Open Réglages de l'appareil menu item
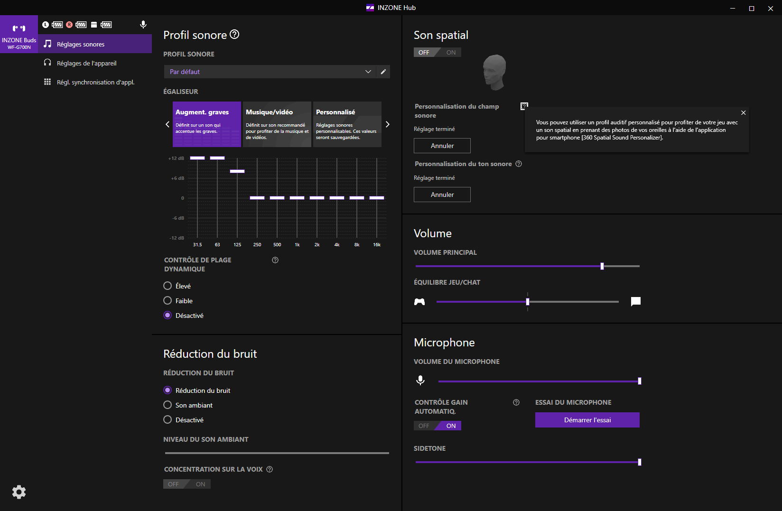This screenshot has height=511, width=782. (x=86, y=63)
